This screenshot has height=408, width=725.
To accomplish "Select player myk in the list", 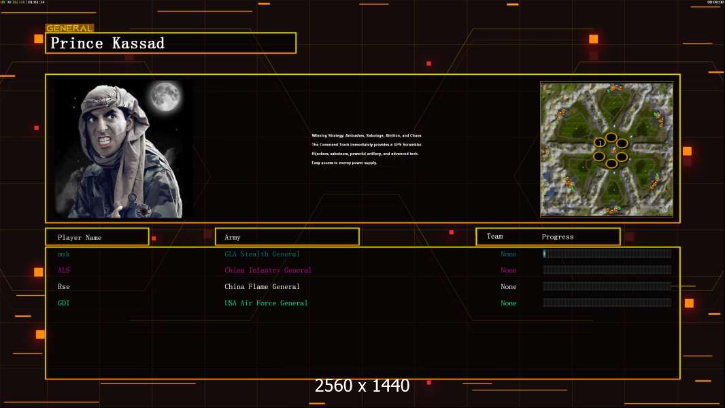I will pos(64,254).
